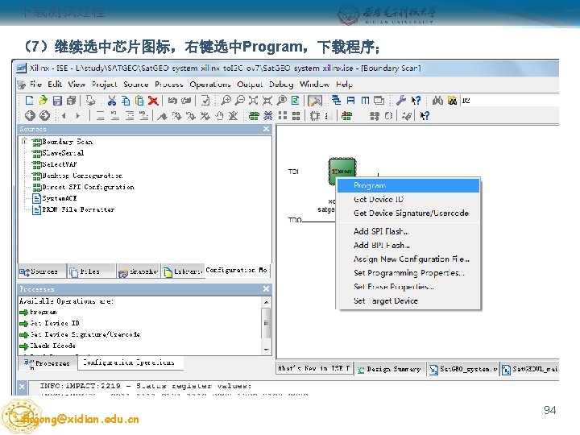The width and height of the screenshot is (580, 435).
Task: Select SlaveSerial in Sources tree
Action: [63, 153]
